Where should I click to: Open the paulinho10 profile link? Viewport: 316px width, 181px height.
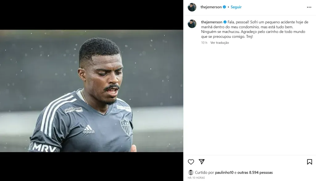224,173
